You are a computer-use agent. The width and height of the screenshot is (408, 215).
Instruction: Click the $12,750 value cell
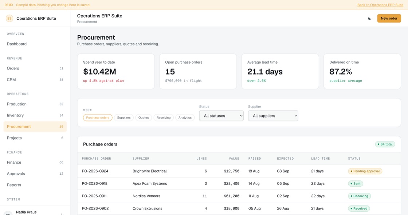232,171
